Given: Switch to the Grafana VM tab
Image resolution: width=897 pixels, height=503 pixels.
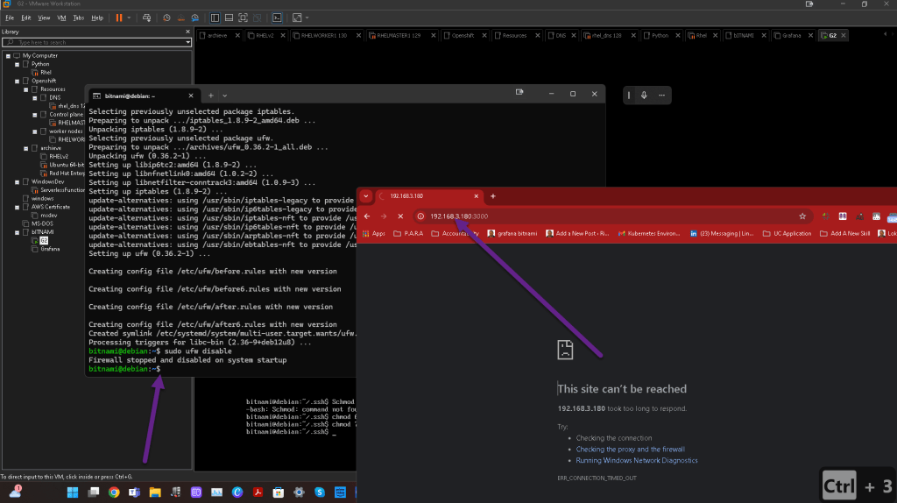Looking at the screenshot, I should tap(791, 35).
